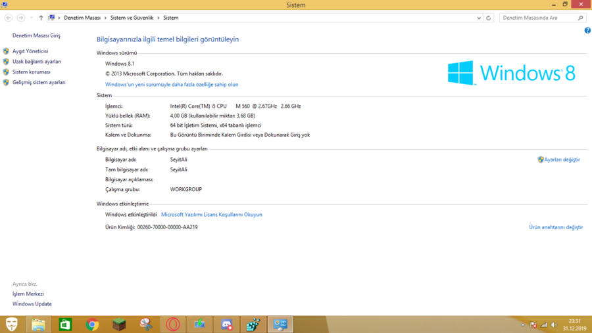This screenshot has width=592, height=333.
Task: Open Minecraft grass block taskbar icon
Action: click(x=119, y=324)
